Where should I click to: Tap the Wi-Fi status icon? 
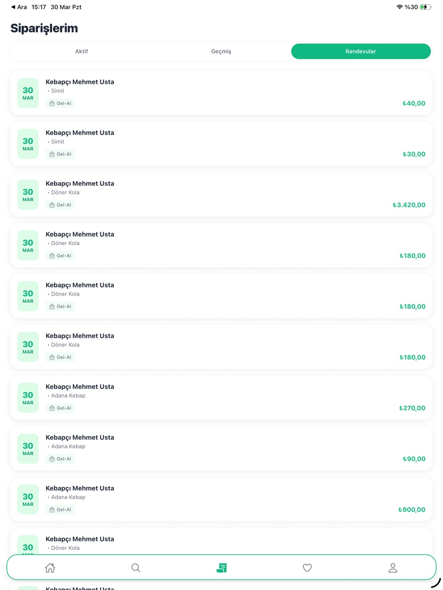click(x=400, y=7)
